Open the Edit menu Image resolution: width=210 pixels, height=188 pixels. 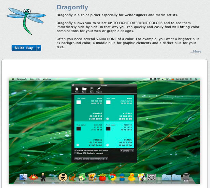pos(38,79)
